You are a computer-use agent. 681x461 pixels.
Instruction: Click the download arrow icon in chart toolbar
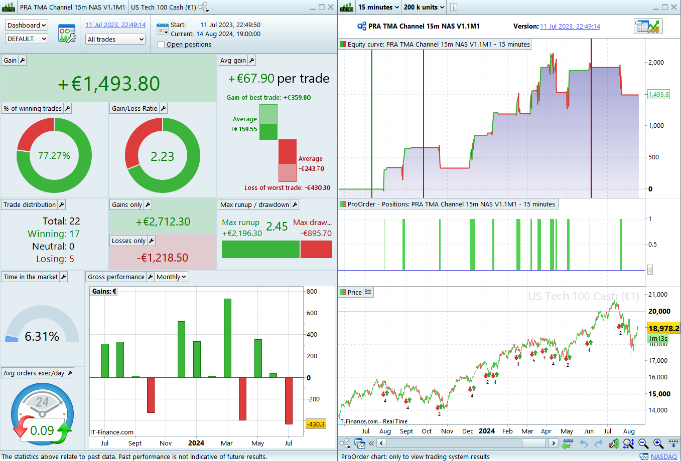click(x=673, y=443)
